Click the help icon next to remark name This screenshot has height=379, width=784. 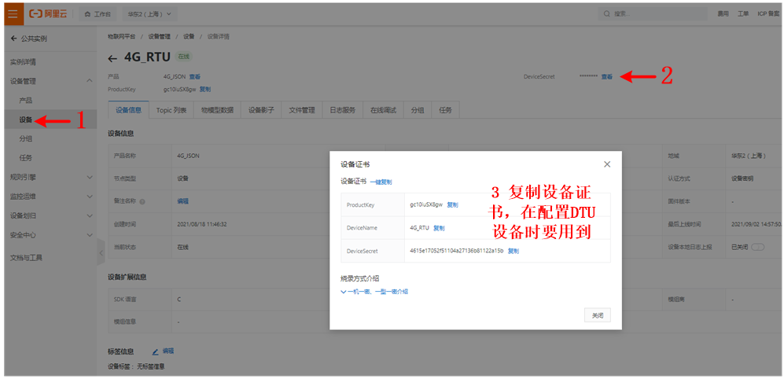[x=153, y=201]
